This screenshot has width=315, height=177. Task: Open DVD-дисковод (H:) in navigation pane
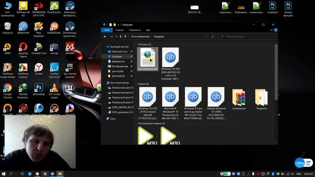click(x=121, y=112)
